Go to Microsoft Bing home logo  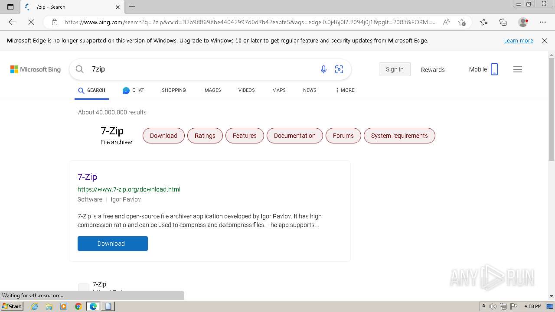(36, 69)
